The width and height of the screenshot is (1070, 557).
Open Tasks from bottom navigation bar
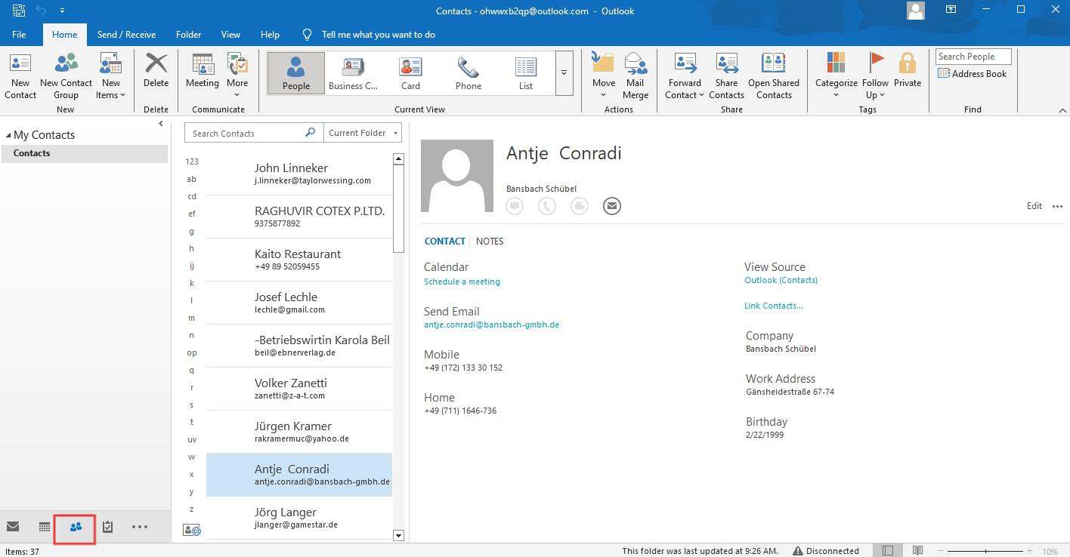pyautogui.click(x=107, y=527)
